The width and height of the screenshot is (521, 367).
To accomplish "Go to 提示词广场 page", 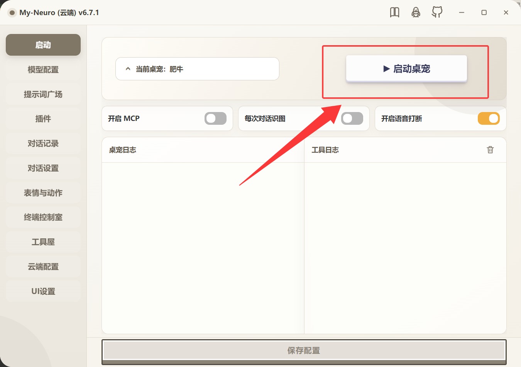I will [43, 94].
